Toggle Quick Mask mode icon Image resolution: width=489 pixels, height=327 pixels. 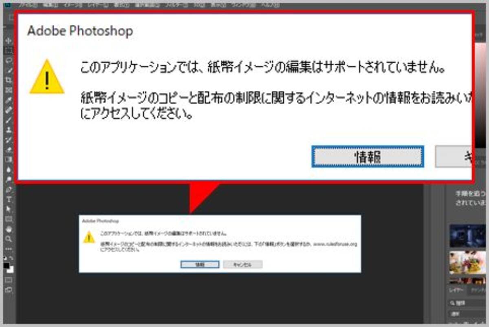coord(9,280)
